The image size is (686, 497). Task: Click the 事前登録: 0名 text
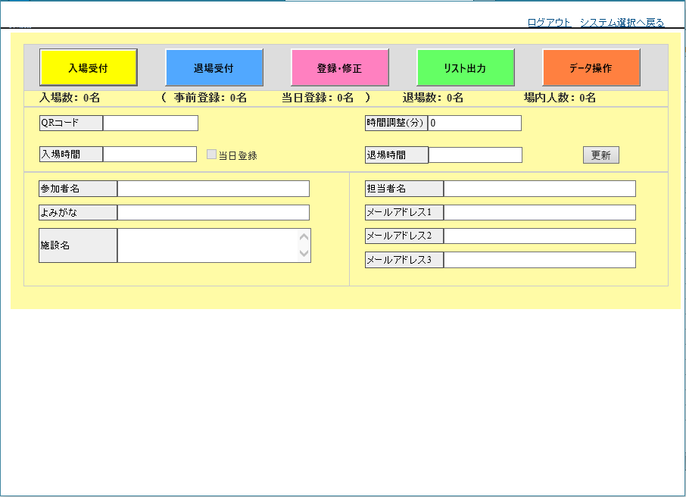click(x=210, y=98)
